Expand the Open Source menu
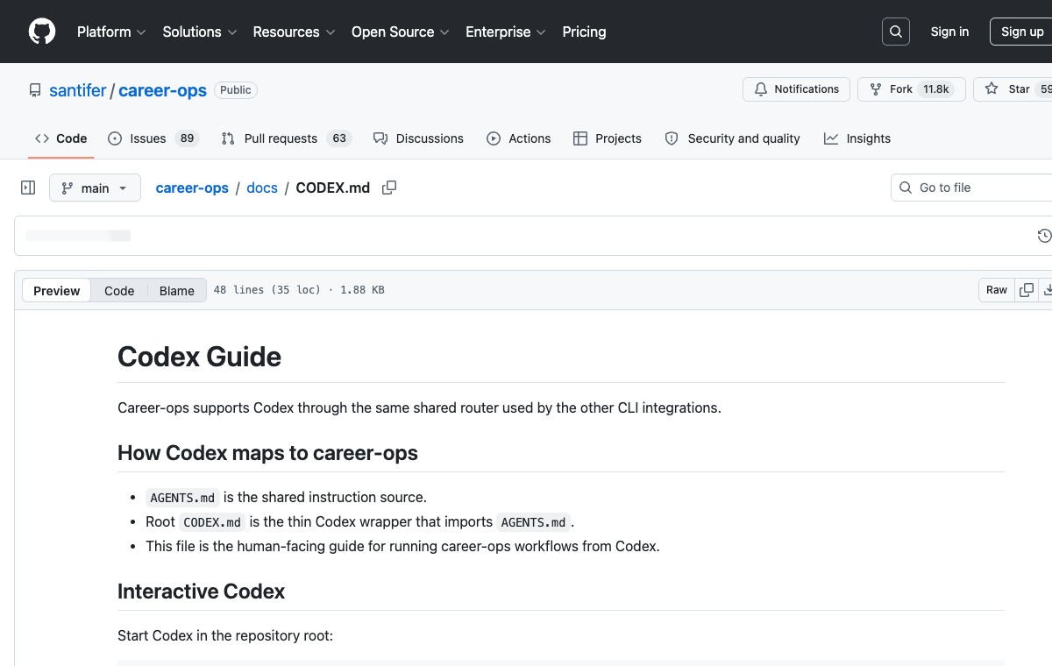 pos(401,32)
